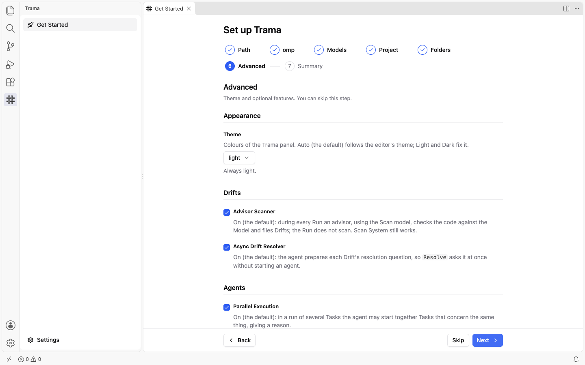Click the completed Folders step circle
The width and height of the screenshot is (585, 365).
coord(422,50)
